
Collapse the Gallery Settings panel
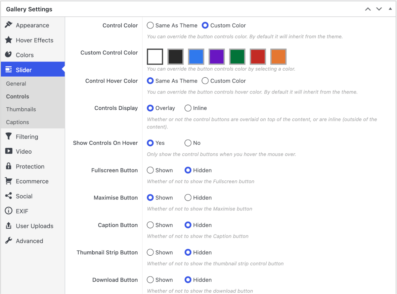(390, 9)
